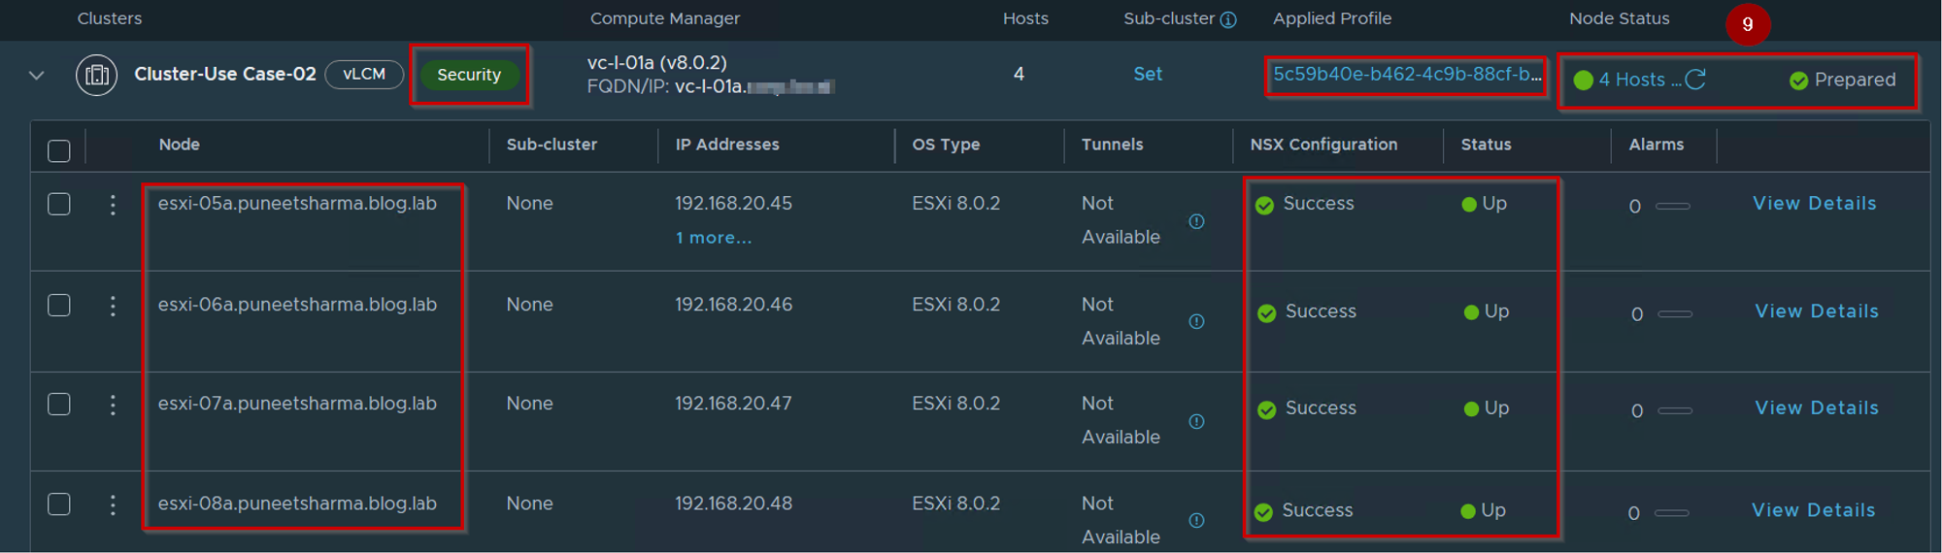Click tunnel info icon for 192.168.20.45 row
Screen dimensions: 1942x553
[1196, 221]
